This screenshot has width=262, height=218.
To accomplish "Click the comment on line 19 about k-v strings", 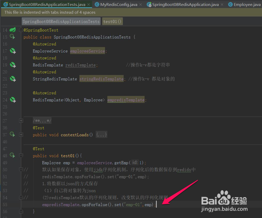I will click(148, 65).
